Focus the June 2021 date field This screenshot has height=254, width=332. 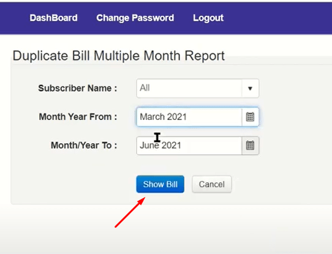tap(189, 146)
